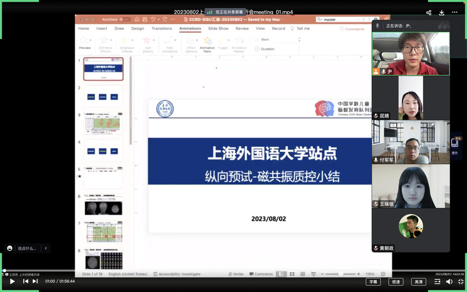Toggle subtitles with the 字幕 button
Image resolution: width=467 pixels, height=292 pixels.
pyautogui.click(x=373, y=281)
